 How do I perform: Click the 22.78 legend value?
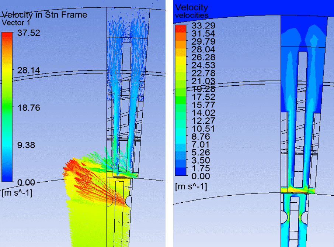click(x=203, y=73)
